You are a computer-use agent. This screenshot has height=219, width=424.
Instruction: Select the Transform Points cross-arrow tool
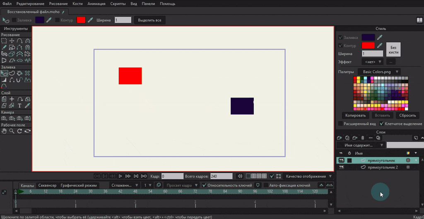click(12, 41)
